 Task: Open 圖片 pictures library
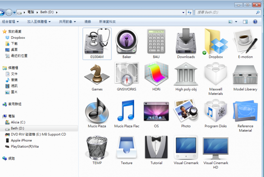pos(12,92)
